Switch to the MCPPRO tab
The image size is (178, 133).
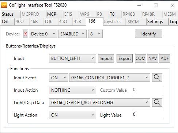[33, 14]
